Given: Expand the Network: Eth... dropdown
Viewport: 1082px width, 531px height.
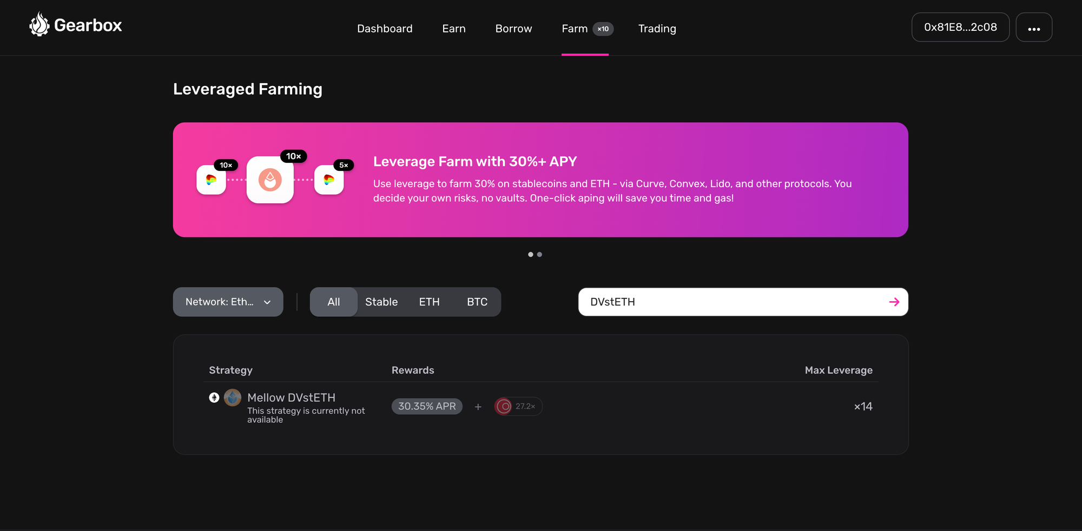Looking at the screenshot, I should pyautogui.click(x=228, y=302).
